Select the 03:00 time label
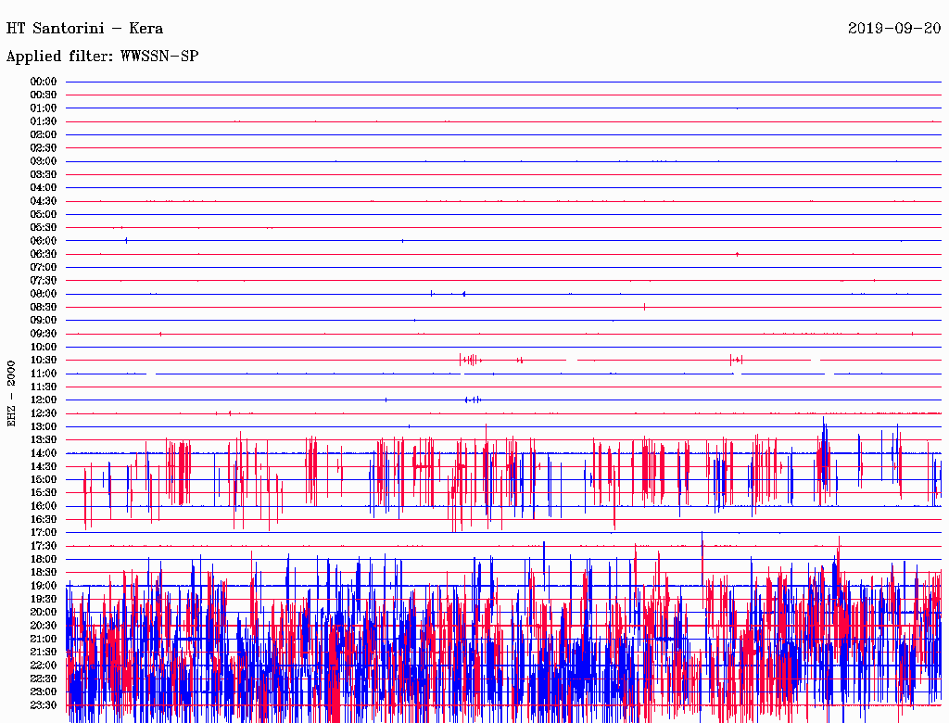 (x=44, y=161)
